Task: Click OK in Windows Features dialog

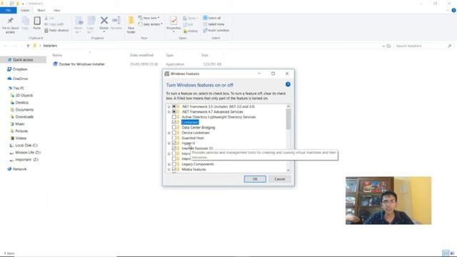Action: pyautogui.click(x=255, y=179)
